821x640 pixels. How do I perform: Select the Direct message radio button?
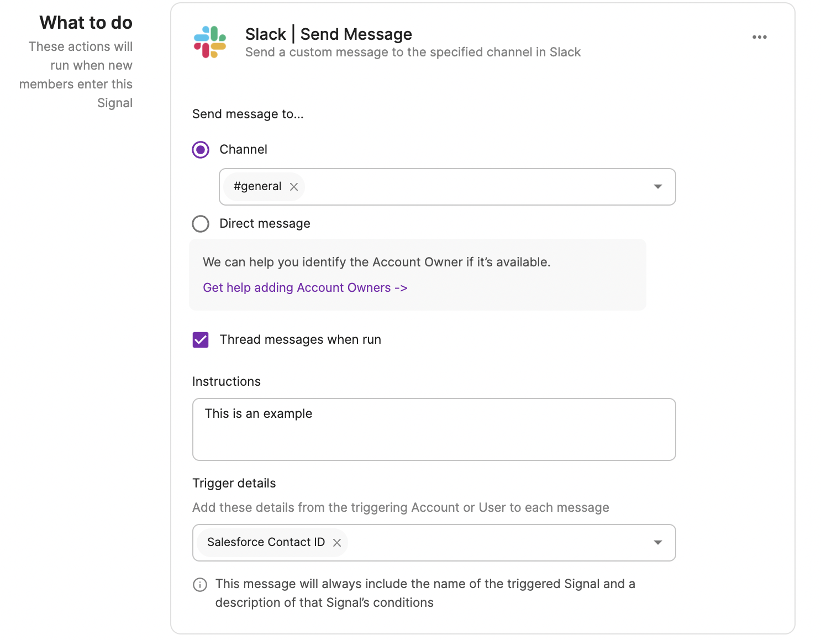[x=201, y=224]
